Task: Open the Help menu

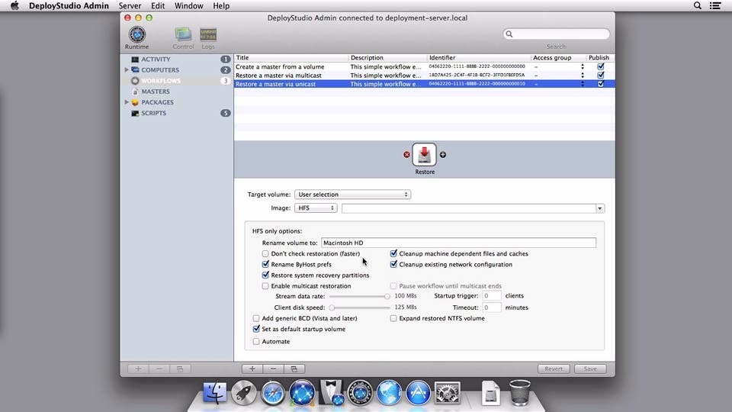Action: pos(221,5)
